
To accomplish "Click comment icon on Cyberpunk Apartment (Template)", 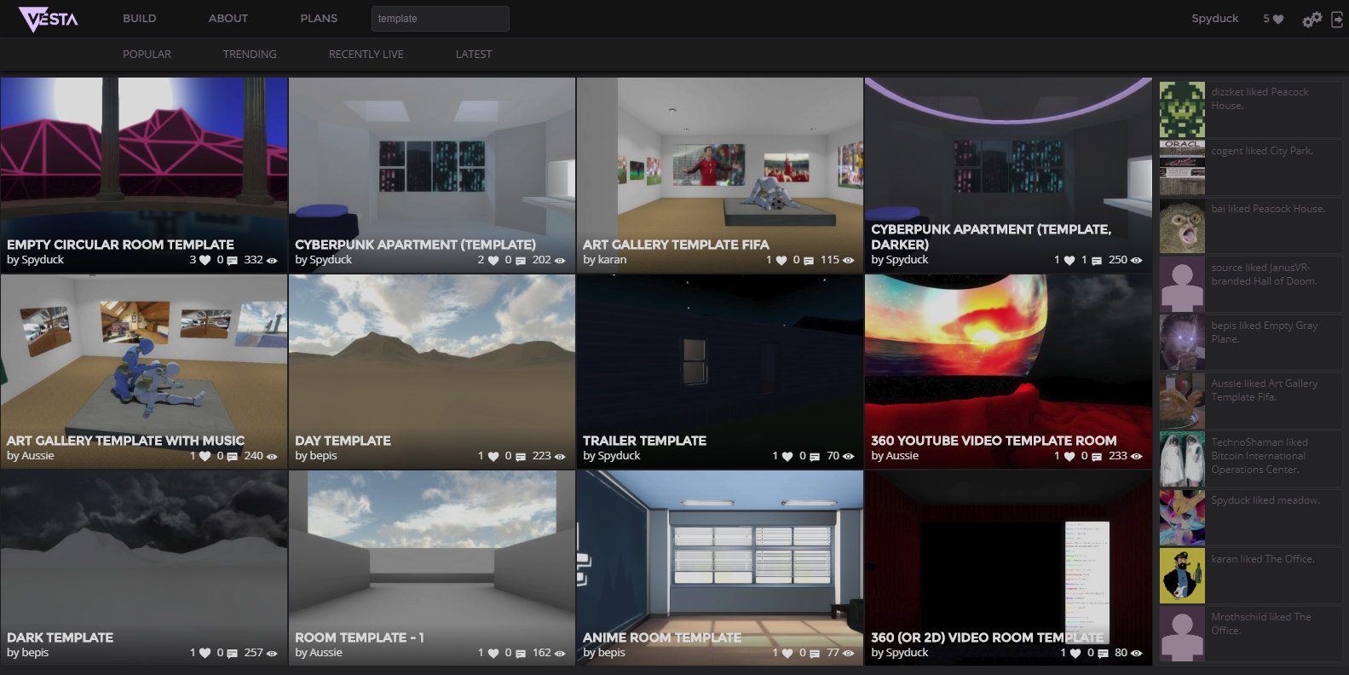I will 521,261.
